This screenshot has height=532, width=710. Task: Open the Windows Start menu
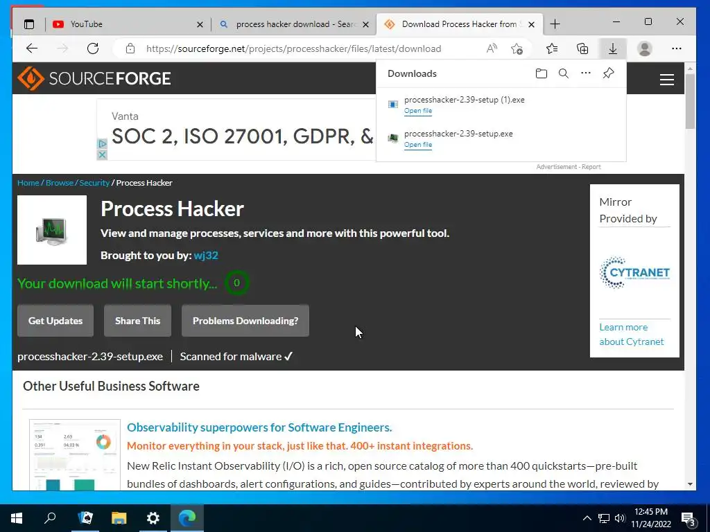(x=17, y=518)
